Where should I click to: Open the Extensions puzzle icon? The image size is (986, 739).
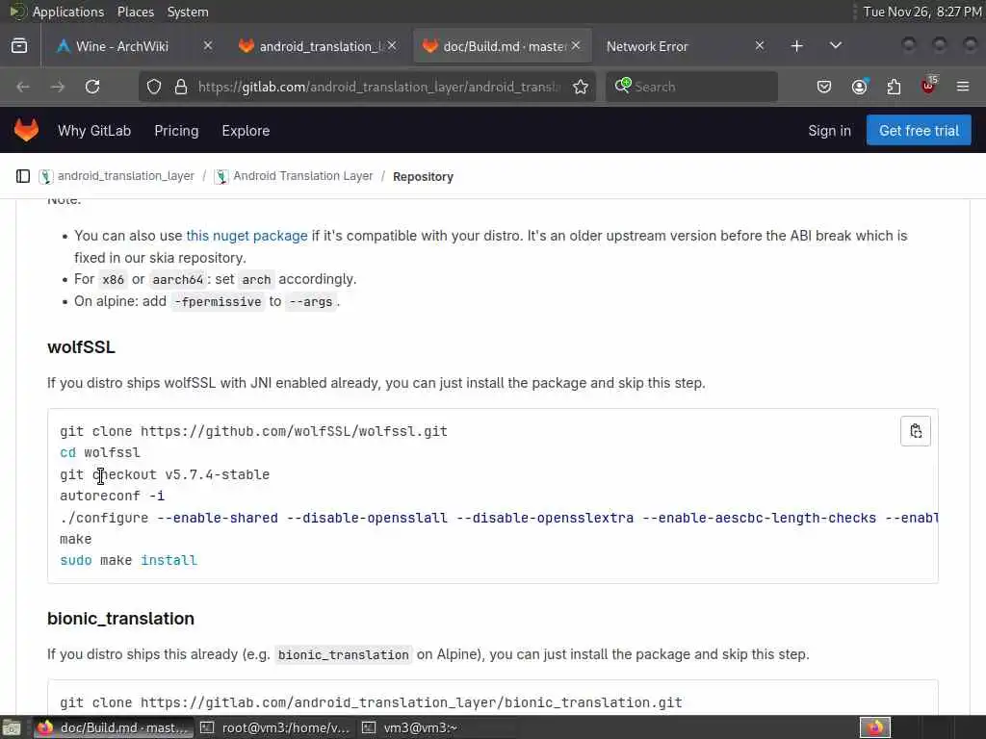pos(894,87)
